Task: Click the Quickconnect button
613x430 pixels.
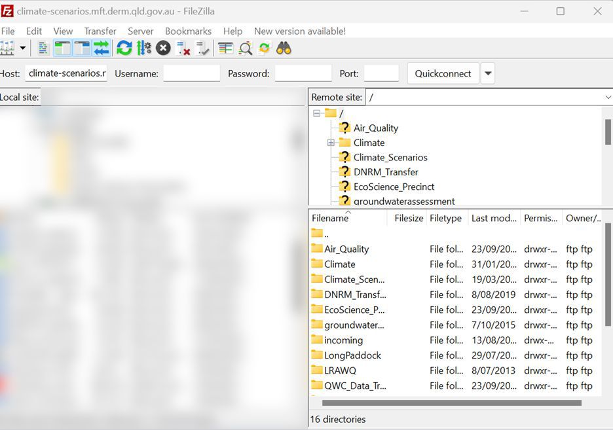Action: click(x=443, y=73)
